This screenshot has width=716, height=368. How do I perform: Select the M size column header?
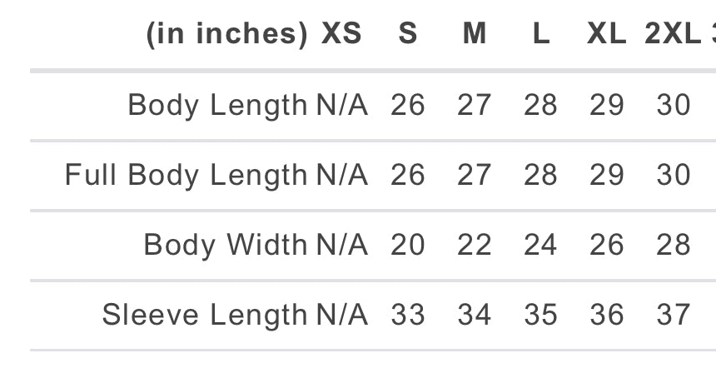(475, 34)
